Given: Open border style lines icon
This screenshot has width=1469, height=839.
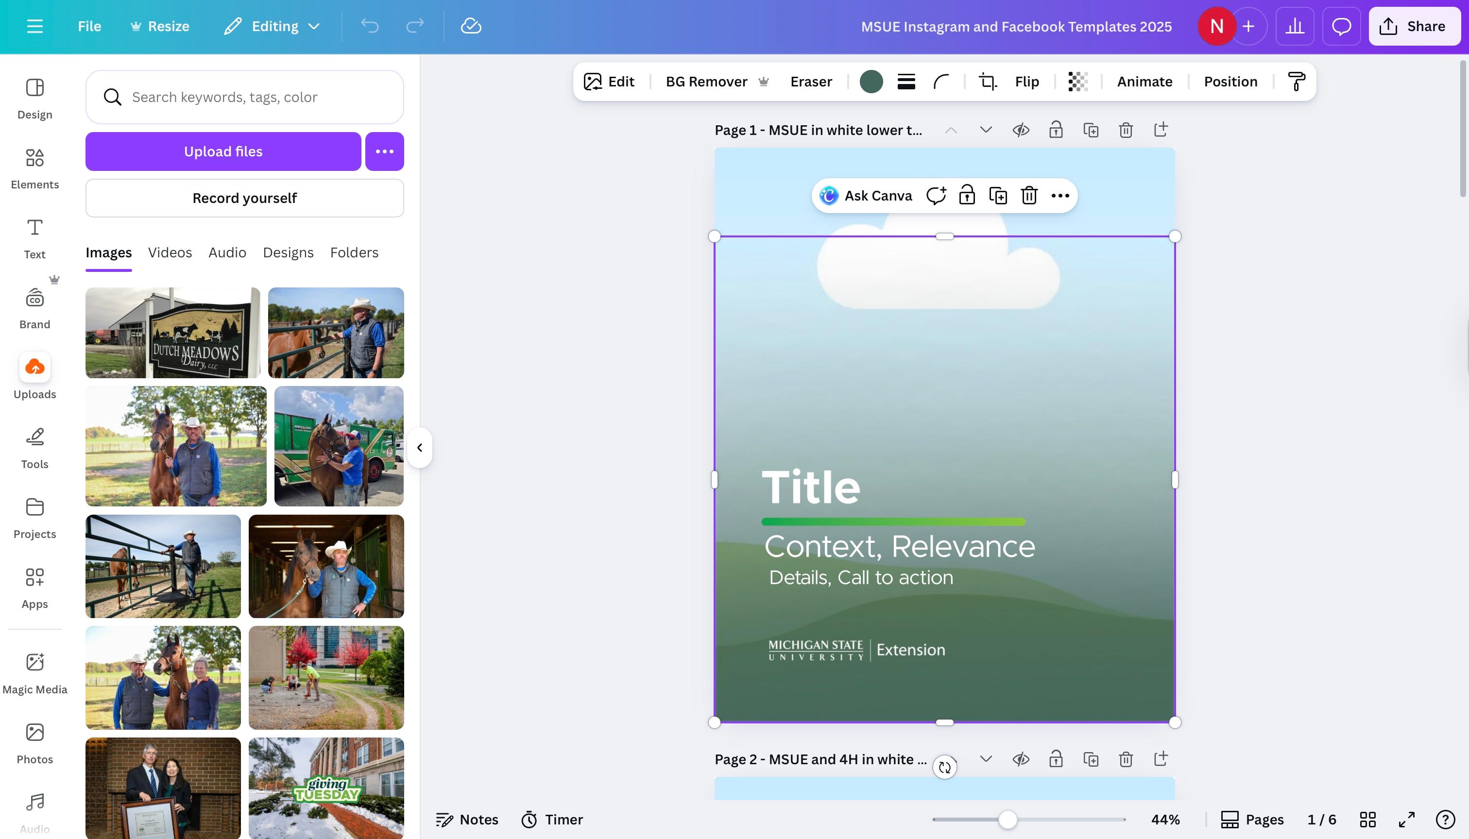Looking at the screenshot, I should pos(905,82).
